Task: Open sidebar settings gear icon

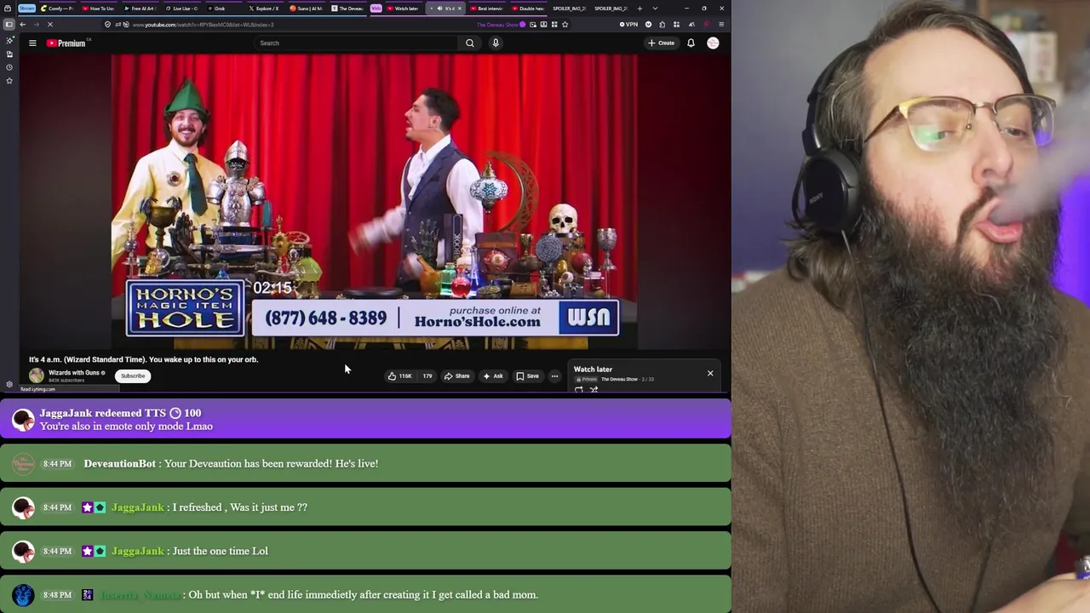Action: 9,384
